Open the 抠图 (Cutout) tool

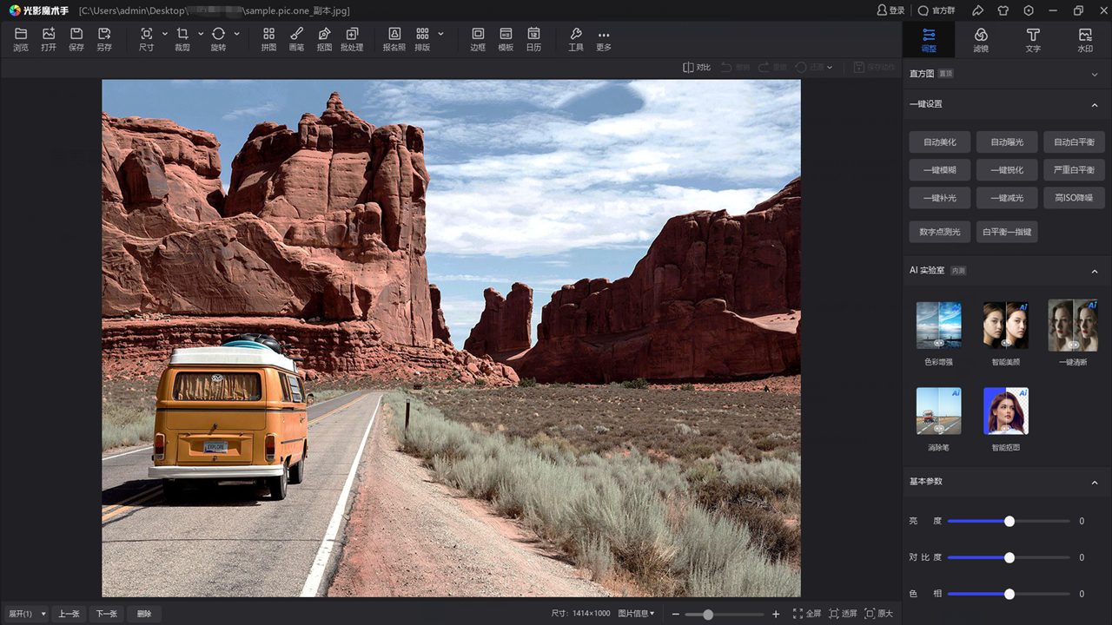[324, 39]
